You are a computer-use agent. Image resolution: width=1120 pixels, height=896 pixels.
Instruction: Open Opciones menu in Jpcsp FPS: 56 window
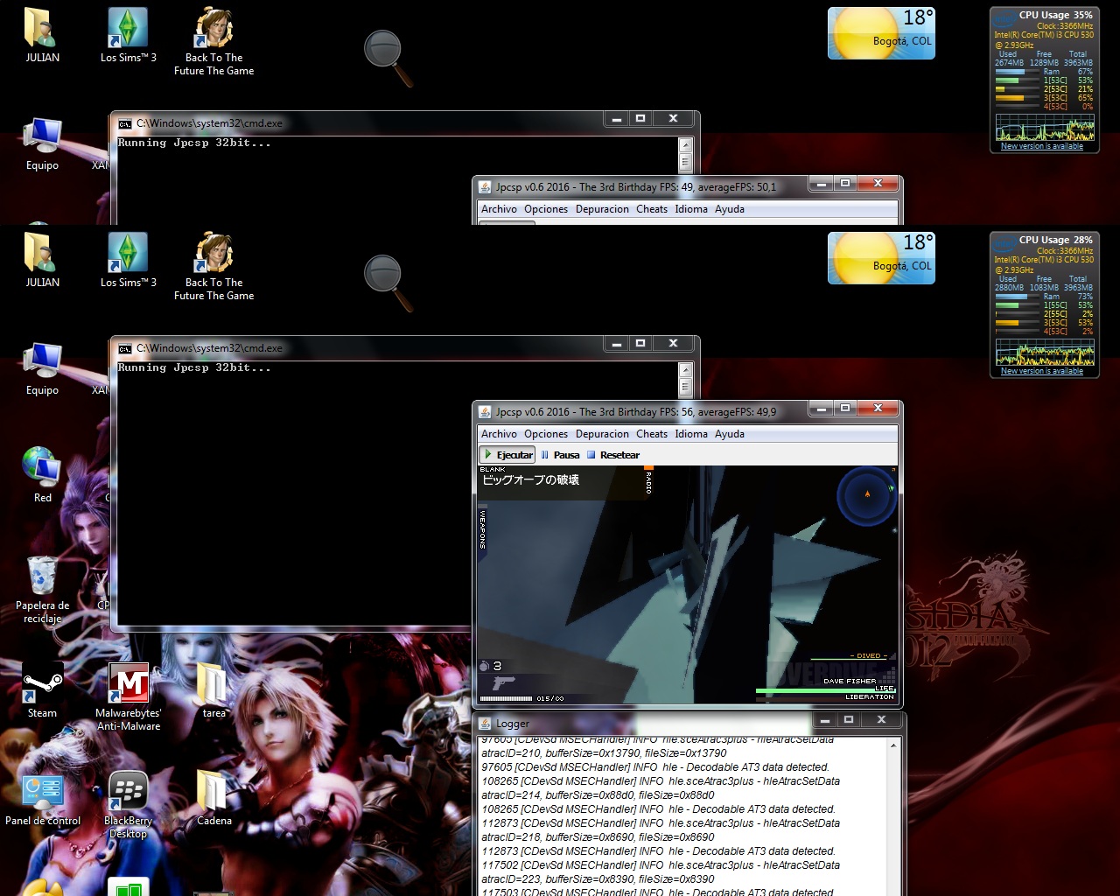(x=546, y=434)
